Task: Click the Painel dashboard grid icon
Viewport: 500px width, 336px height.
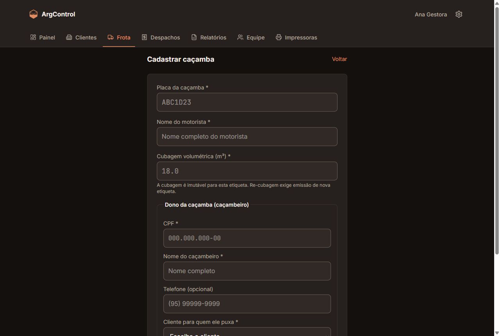Action: (33, 37)
